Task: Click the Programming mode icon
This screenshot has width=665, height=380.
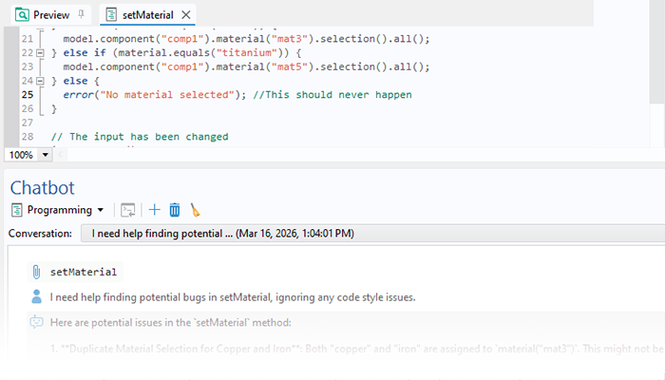Action: point(16,210)
